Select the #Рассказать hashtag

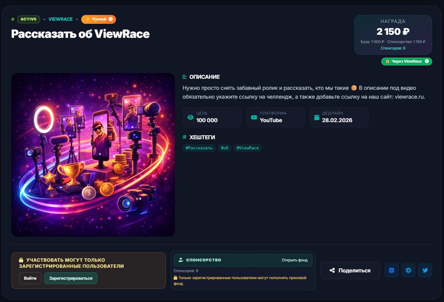(x=199, y=148)
